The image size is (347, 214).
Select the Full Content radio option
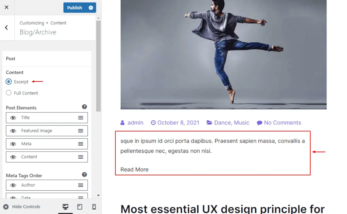tap(9, 93)
